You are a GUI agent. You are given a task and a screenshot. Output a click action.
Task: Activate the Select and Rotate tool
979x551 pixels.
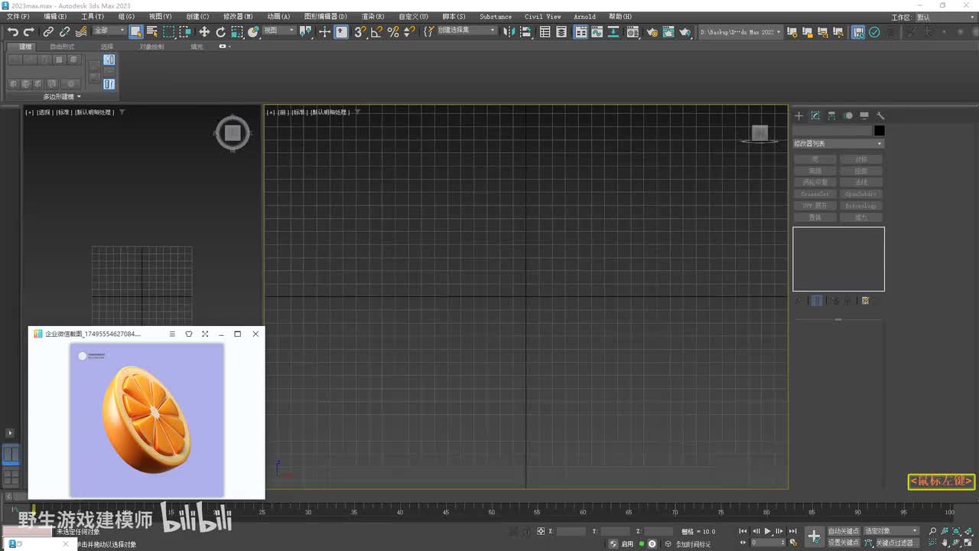[x=221, y=31]
